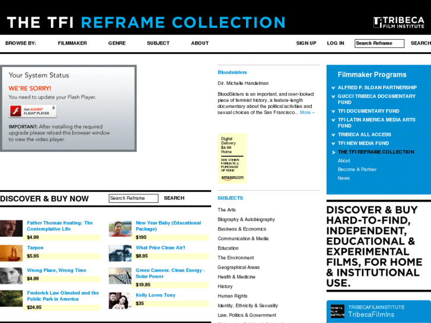Select Identity, Ethnicity & Sexuality subject
Viewport: 431px width, 323px height.
click(x=248, y=306)
